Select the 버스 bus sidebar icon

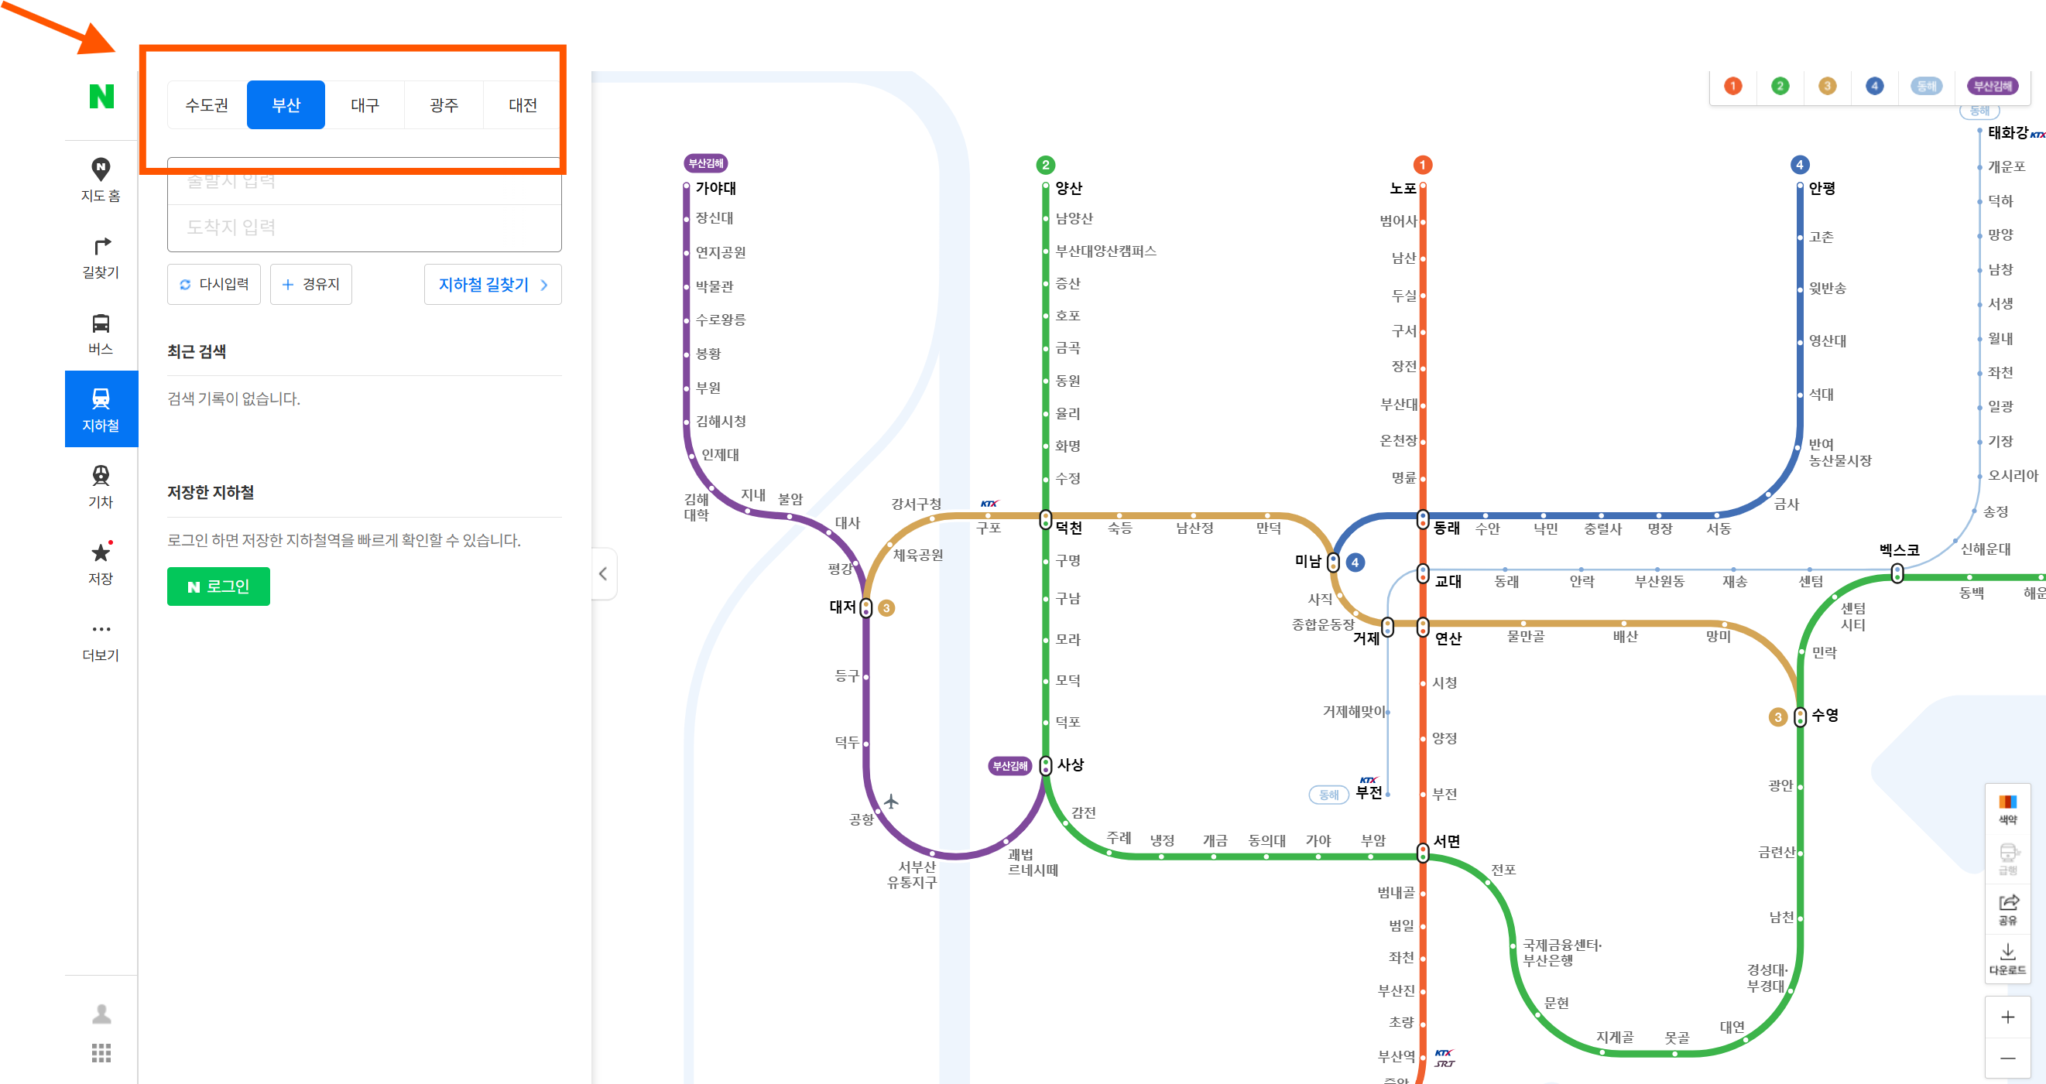pos(101,333)
